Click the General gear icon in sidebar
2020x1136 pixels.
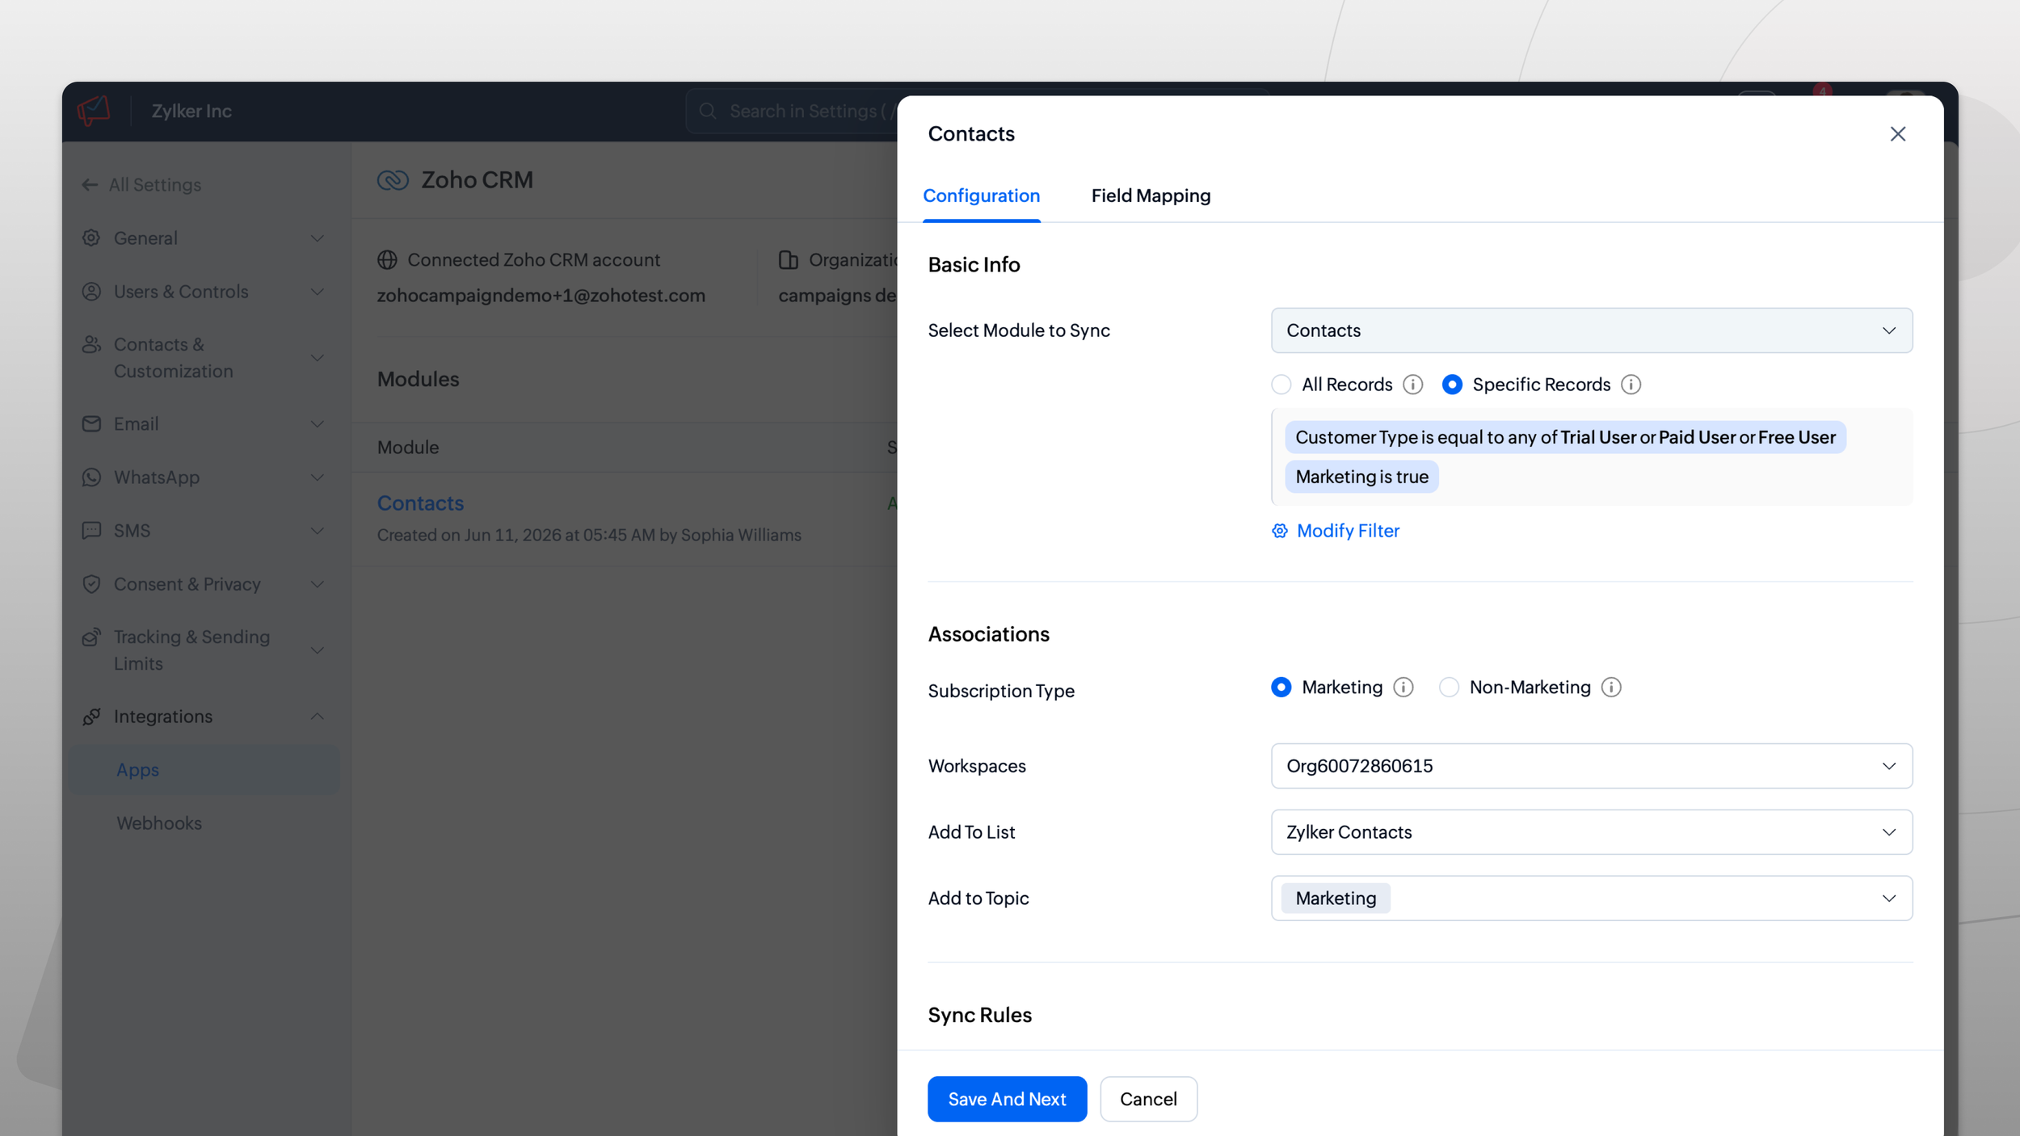pos(91,238)
